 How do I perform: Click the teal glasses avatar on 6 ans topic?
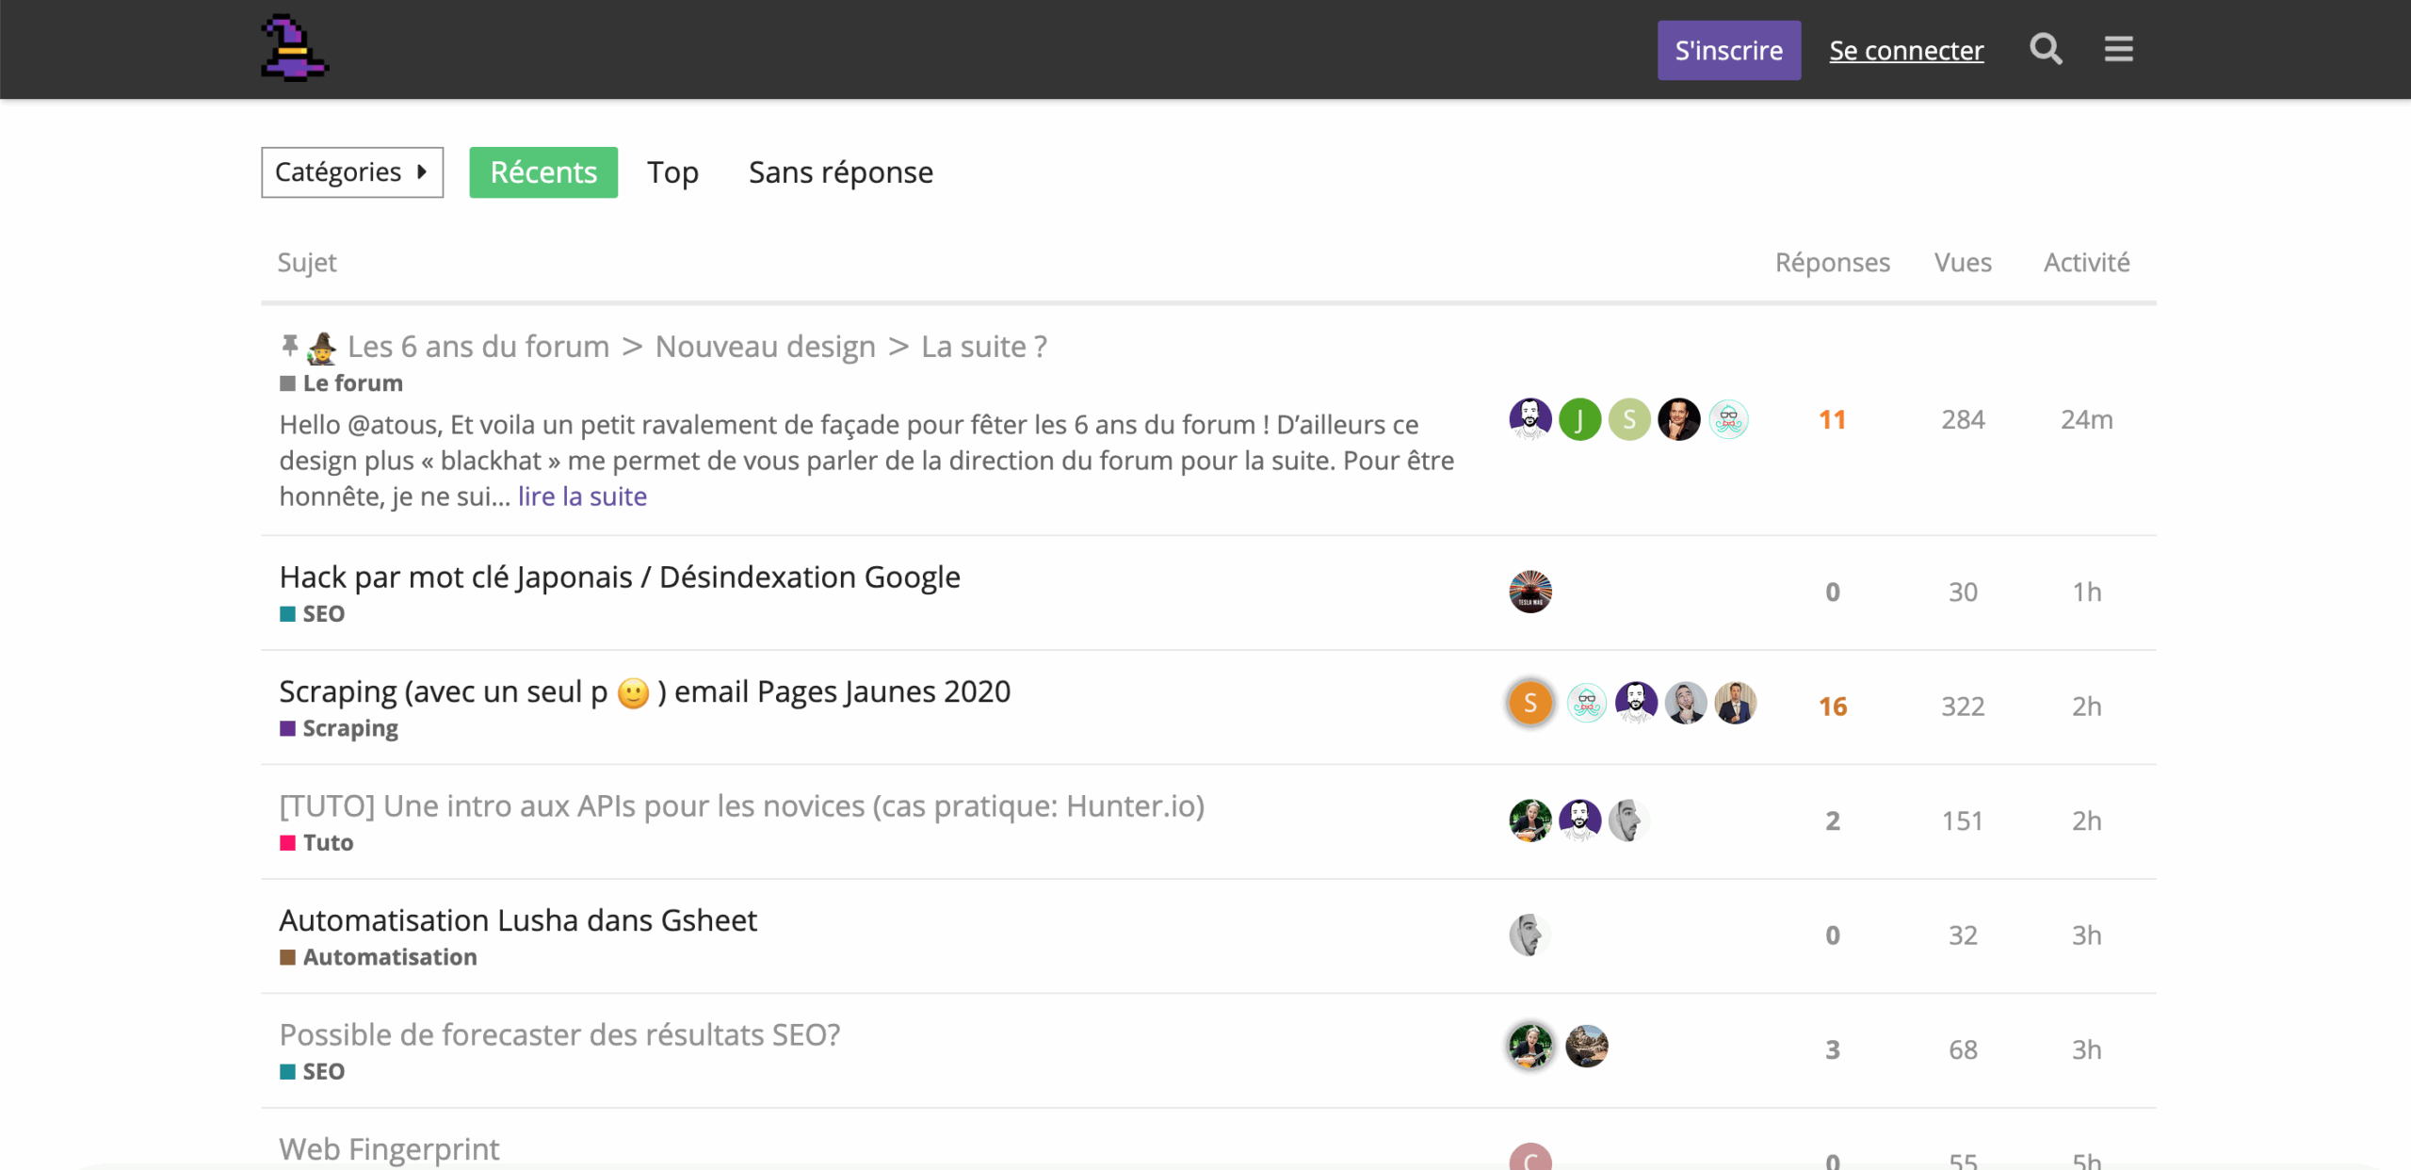click(x=1728, y=419)
